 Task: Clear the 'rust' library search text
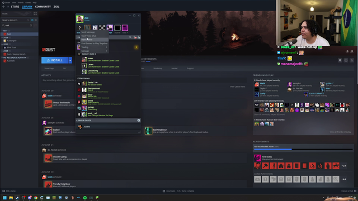pos(31,25)
